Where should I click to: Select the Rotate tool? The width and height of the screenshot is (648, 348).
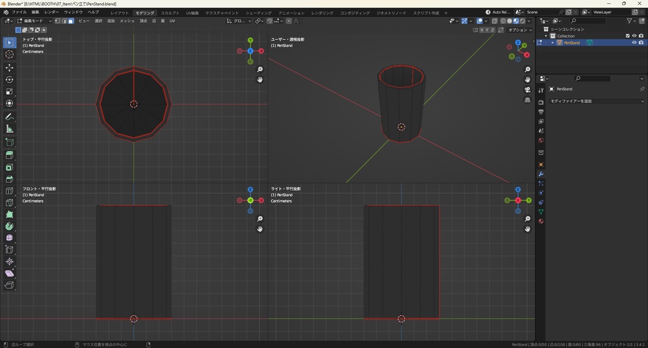pos(9,79)
